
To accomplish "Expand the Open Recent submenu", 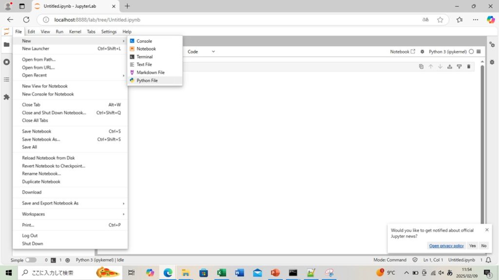I will pos(70,75).
